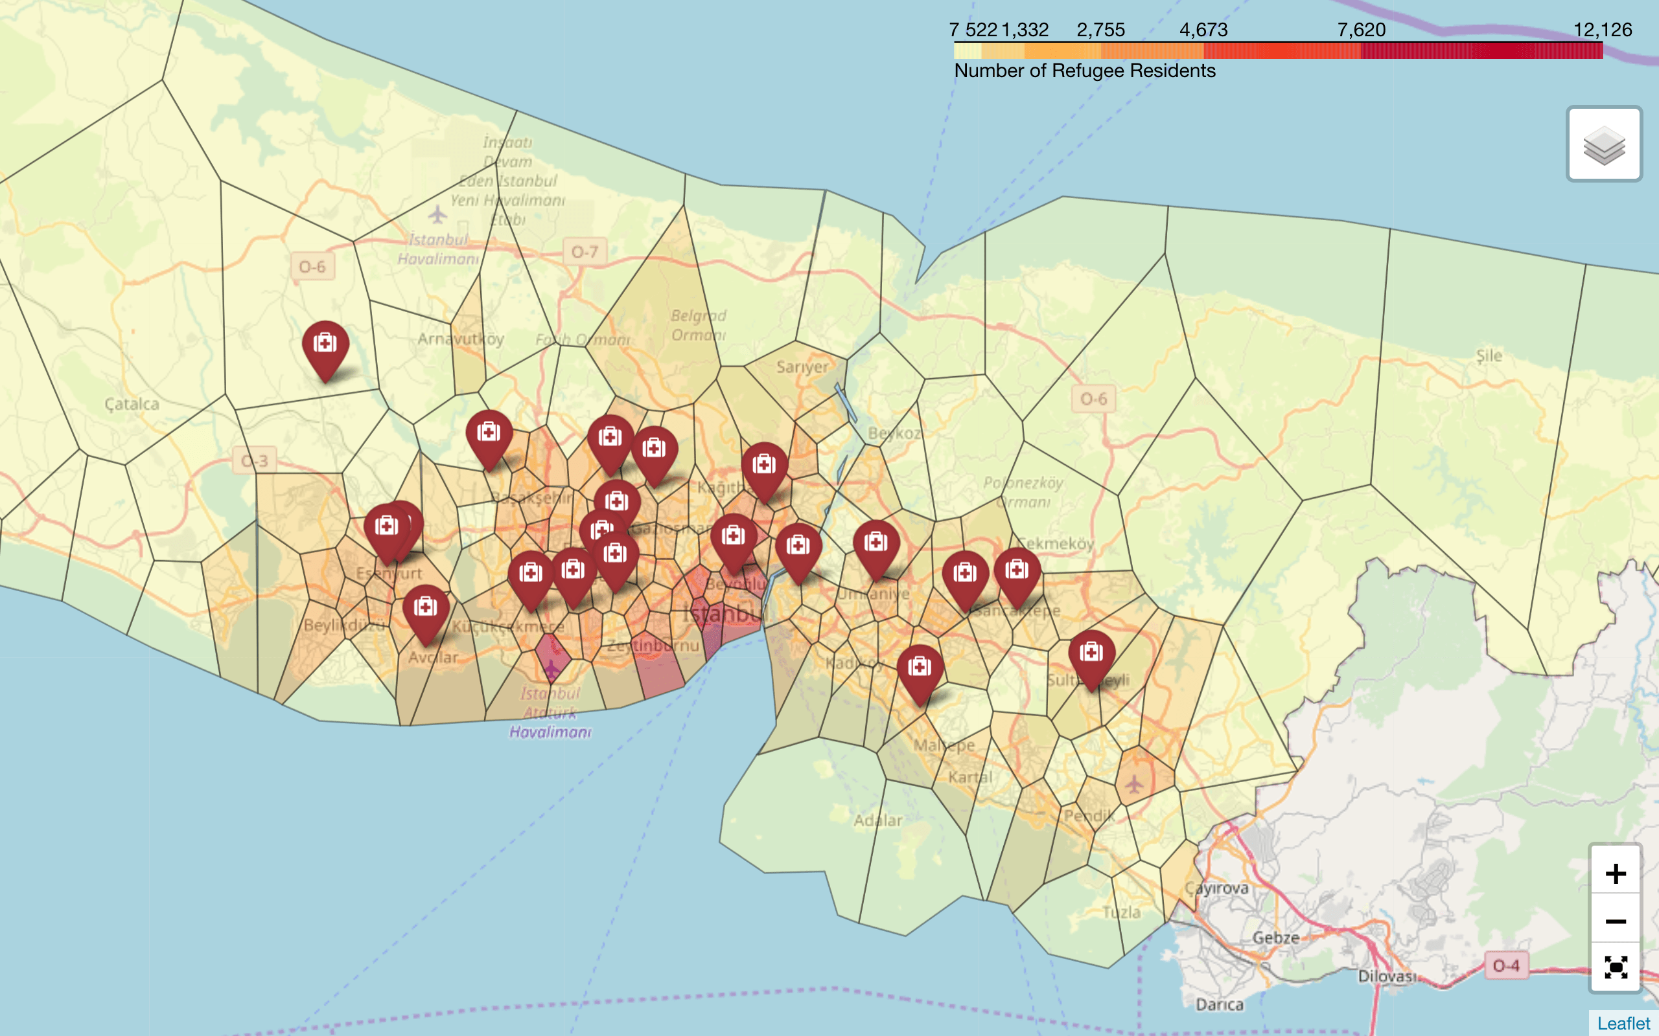Zoom in with the plus button

[x=1615, y=873]
